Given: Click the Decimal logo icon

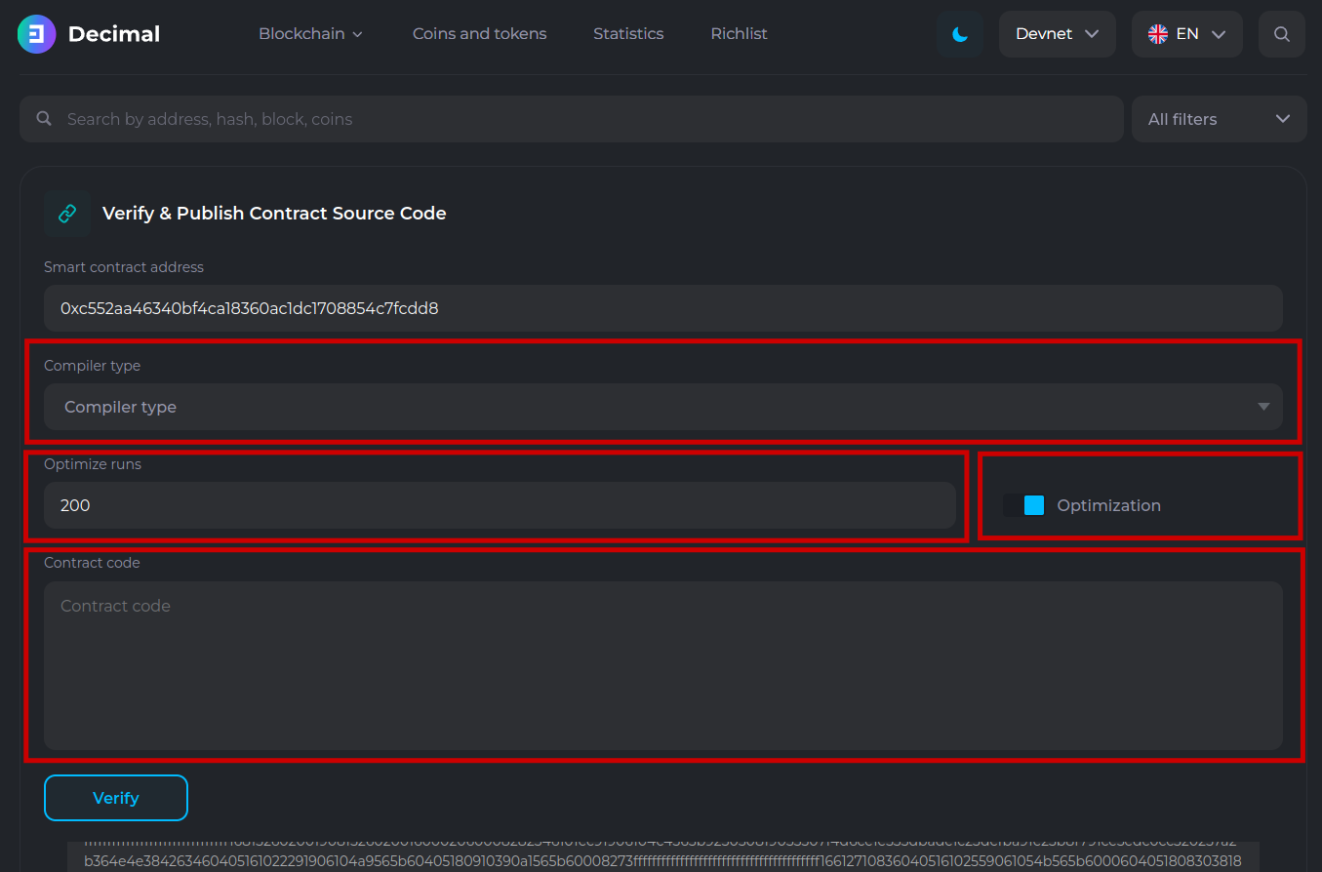Looking at the screenshot, I should [37, 34].
